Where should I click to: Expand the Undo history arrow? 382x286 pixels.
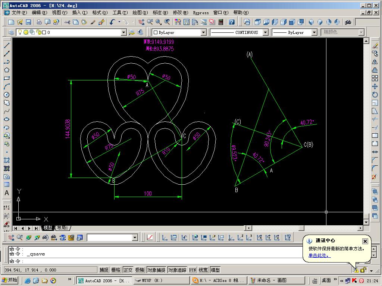119,22
